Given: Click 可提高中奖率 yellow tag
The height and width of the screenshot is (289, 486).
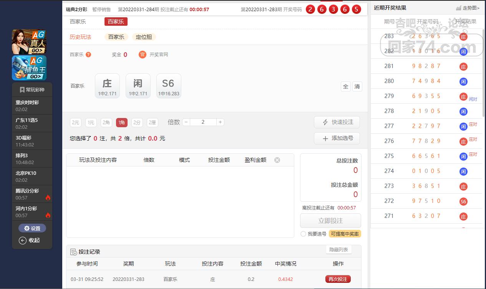Looking at the screenshot, I should click(345, 234).
